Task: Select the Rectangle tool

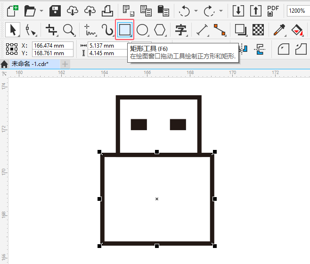Action: click(x=124, y=30)
